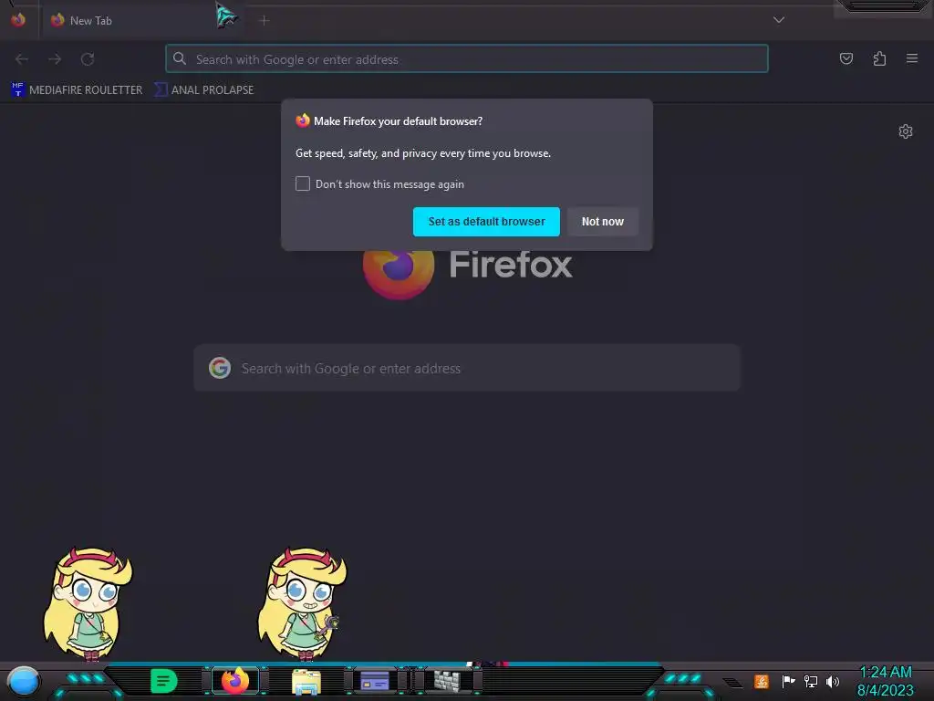Open the Firefox application hamburger menu
The width and height of the screenshot is (934, 701).
coord(912,58)
